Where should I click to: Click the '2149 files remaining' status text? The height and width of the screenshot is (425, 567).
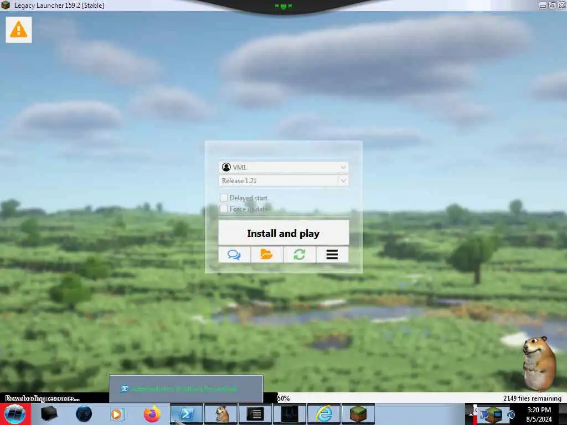click(532, 398)
